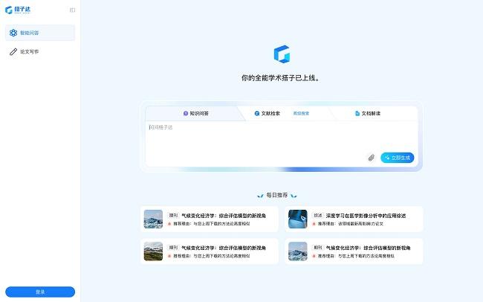This screenshot has height=302, width=483.
Task: Collapse the left sidebar panel
Action: point(72,10)
